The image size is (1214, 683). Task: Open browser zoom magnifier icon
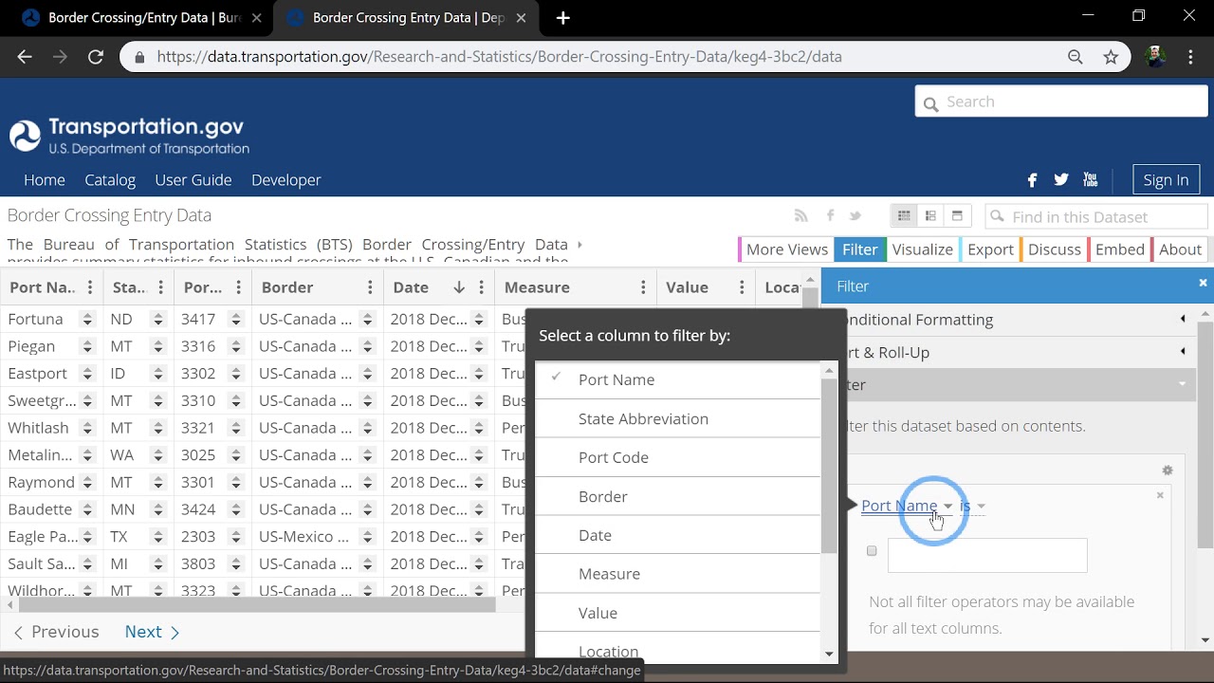coord(1075,57)
